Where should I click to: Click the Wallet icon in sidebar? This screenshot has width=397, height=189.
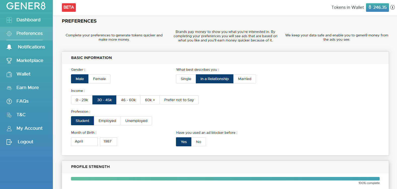tap(9, 74)
